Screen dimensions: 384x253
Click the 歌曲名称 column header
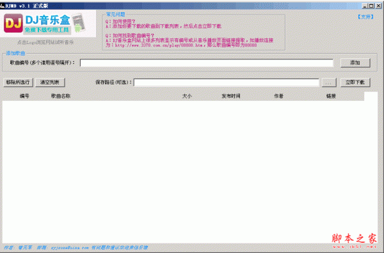(x=61, y=96)
